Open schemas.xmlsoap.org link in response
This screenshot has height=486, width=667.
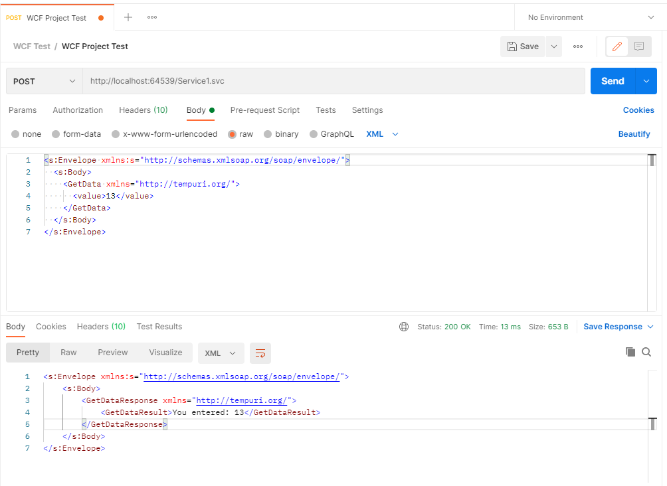(242, 376)
